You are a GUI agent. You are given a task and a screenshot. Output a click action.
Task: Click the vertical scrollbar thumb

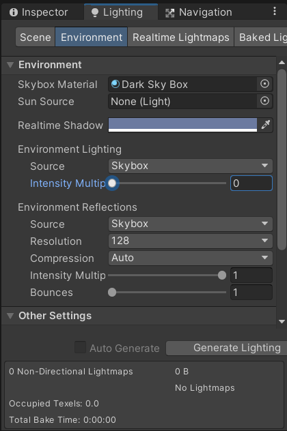282,160
